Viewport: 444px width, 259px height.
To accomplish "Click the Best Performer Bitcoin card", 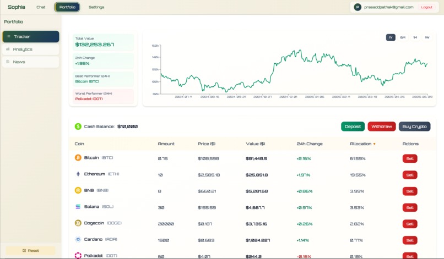I will tap(103, 79).
